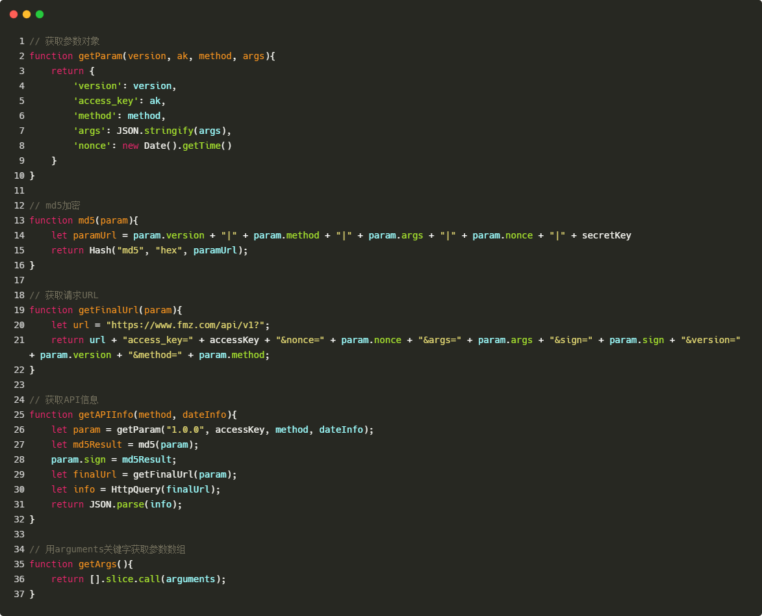This screenshot has width=762, height=616.
Task: Click md5 function name on line 13
Action: [x=87, y=221]
